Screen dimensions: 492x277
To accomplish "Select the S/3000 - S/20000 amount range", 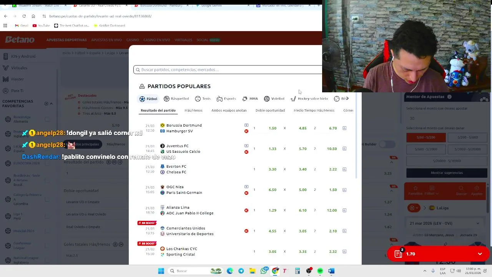I will coord(468,149).
